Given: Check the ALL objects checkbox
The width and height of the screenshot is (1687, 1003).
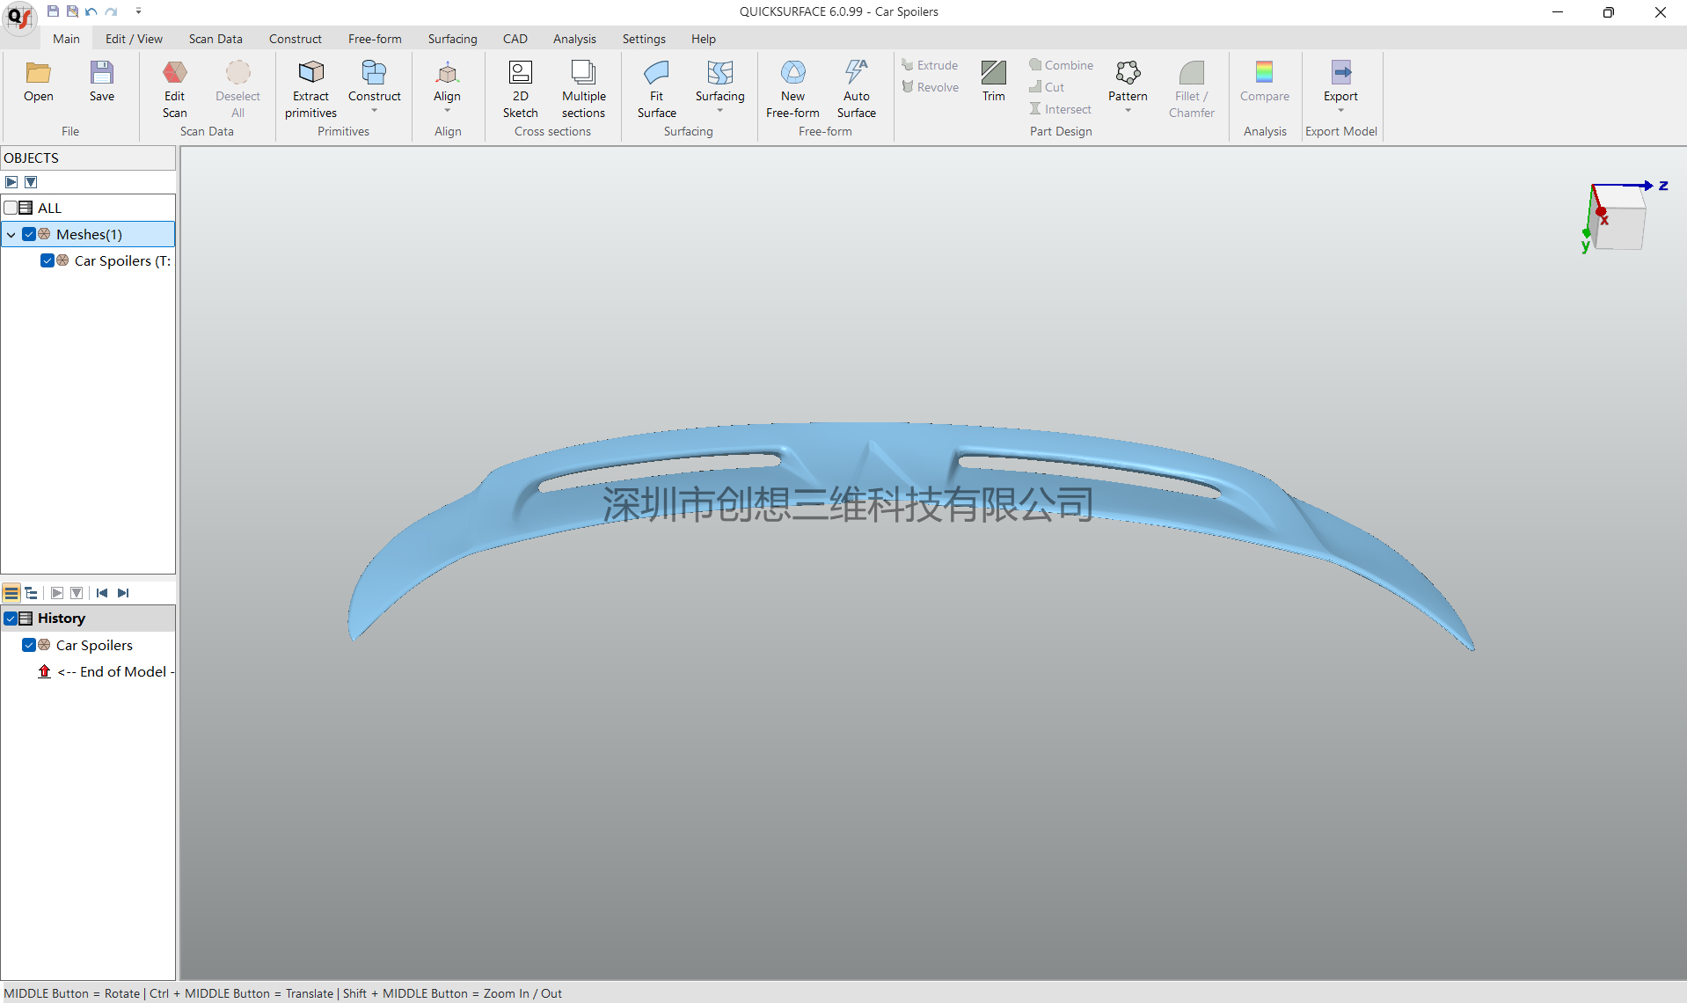Looking at the screenshot, I should [x=11, y=208].
